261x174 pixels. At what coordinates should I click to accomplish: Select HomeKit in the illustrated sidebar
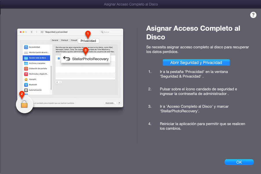coord(36,79)
